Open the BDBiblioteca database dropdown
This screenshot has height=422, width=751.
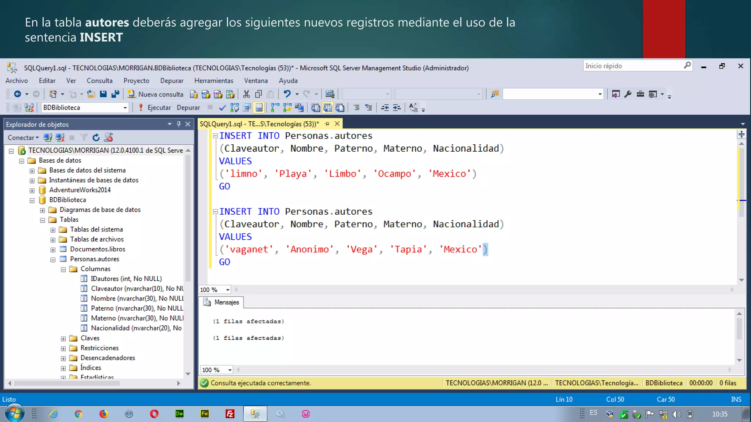click(x=125, y=108)
